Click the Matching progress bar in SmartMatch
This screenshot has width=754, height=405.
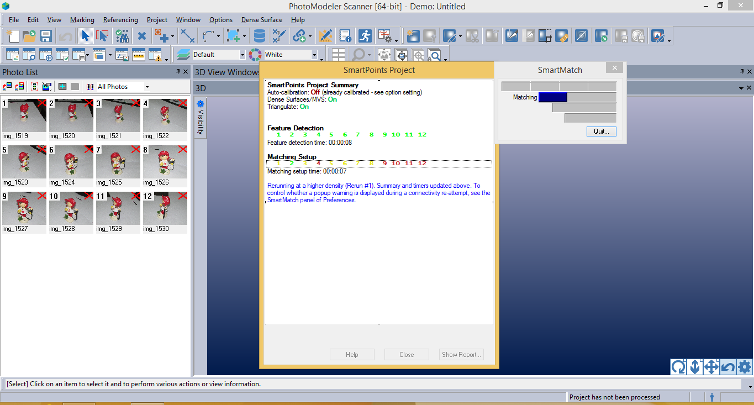tap(577, 97)
